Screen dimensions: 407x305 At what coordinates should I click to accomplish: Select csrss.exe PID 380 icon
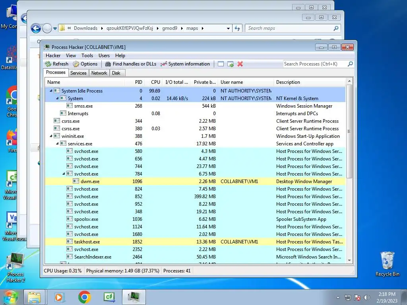click(57, 128)
